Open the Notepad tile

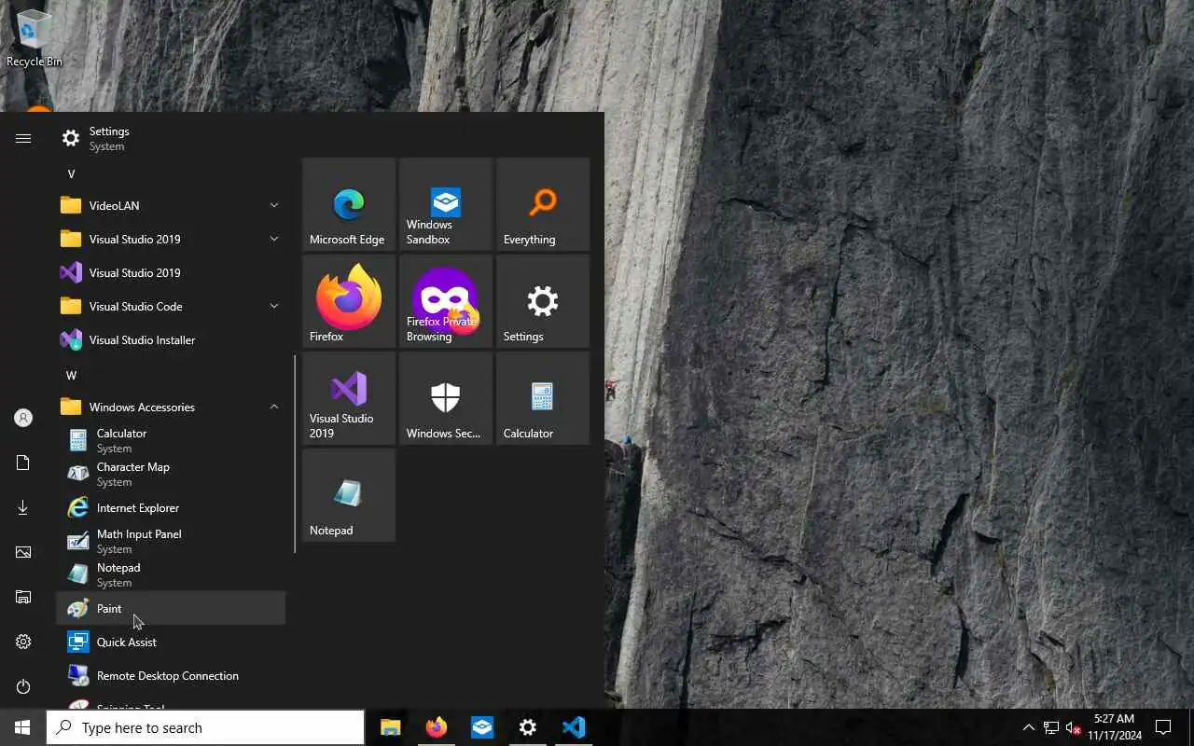pos(348,495)
